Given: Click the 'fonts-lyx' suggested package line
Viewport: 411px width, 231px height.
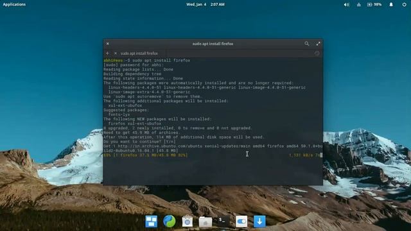Looking at the screenshot, I should 119,115.
